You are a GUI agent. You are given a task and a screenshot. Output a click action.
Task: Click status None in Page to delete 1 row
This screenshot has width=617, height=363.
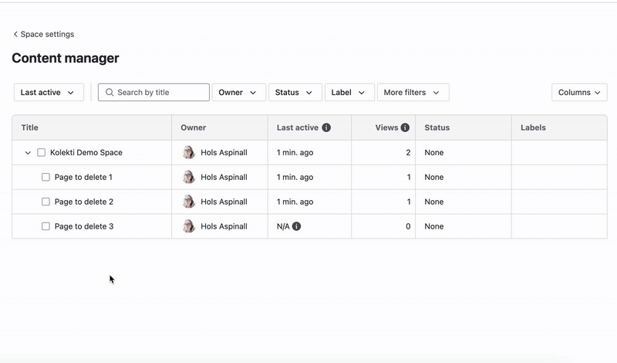coord(434,177)
